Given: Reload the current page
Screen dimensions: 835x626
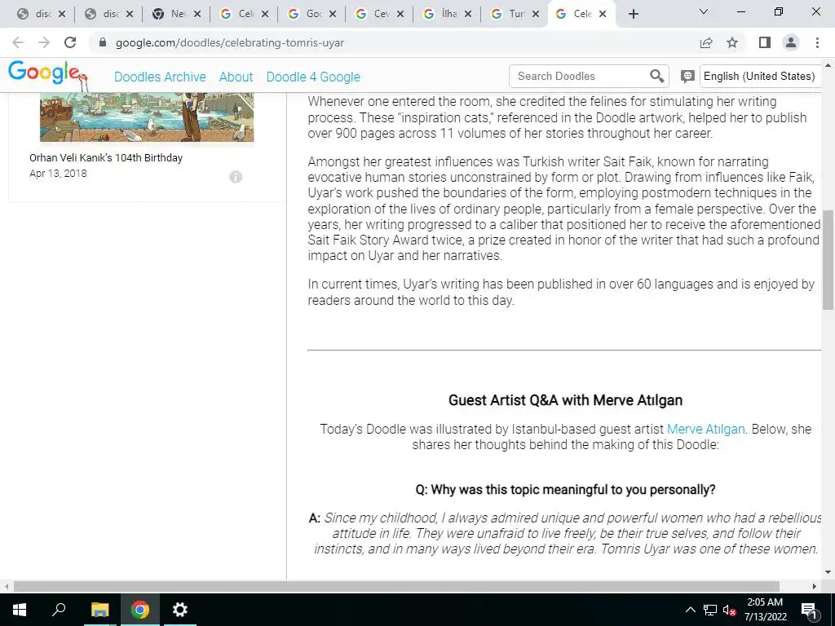Looking at the screenshot, I should point(70,42).
